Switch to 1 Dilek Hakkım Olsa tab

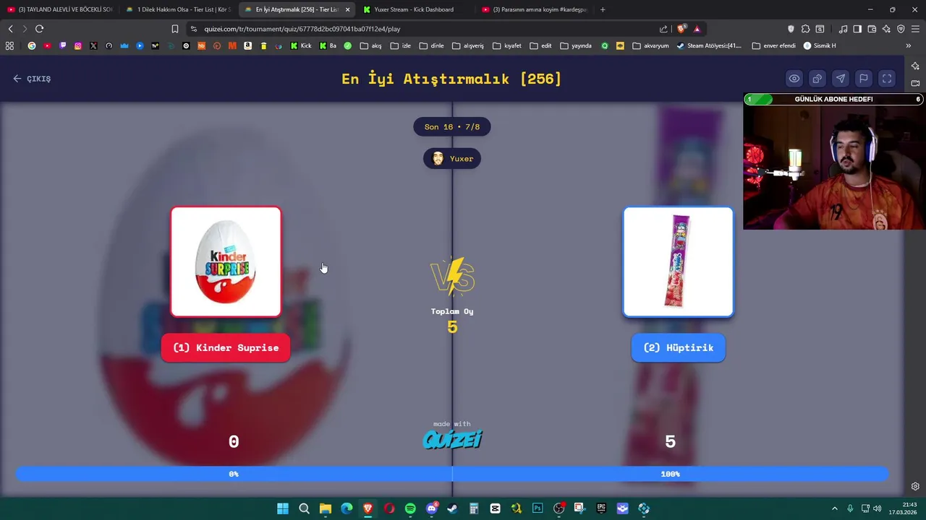tap(177, 9)
